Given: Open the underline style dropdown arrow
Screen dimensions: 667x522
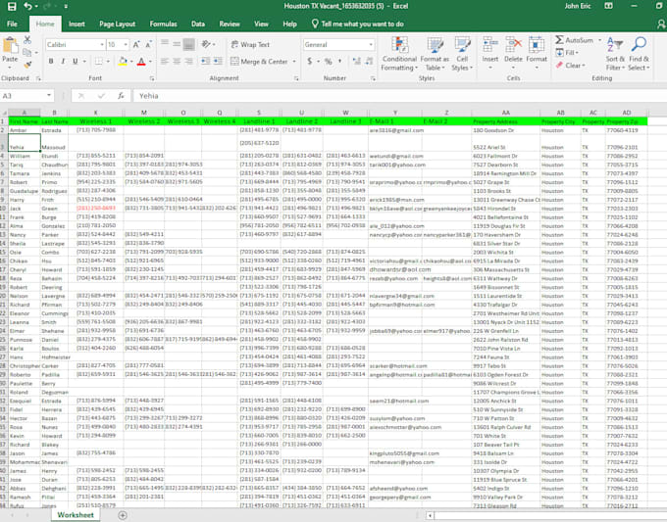Looking at the screenshot, I should click(x=84, y=61).
